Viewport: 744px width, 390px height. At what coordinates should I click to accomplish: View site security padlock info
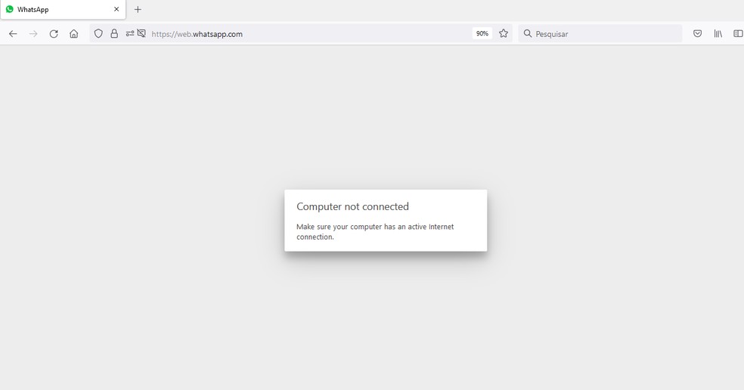click(114, 34)
